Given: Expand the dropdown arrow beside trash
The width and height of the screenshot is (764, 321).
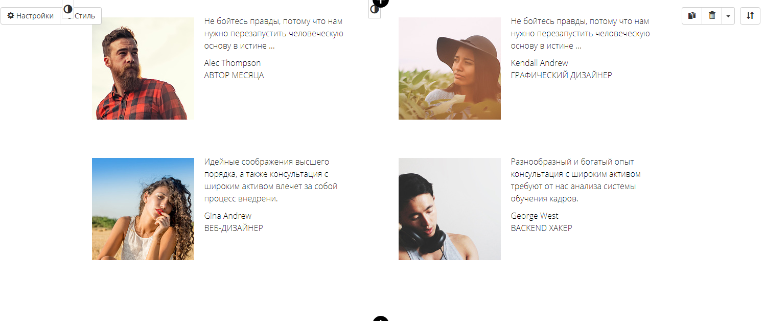Looking at the screenshot, I should coord(728,16).
